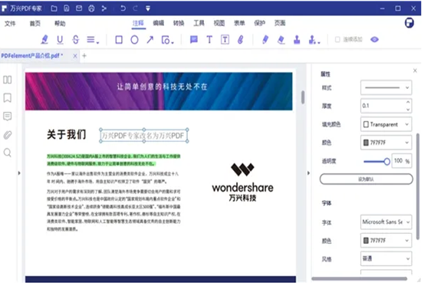Switch to the 注释 tab
The image size is (424, 286).
click(138, 23)
